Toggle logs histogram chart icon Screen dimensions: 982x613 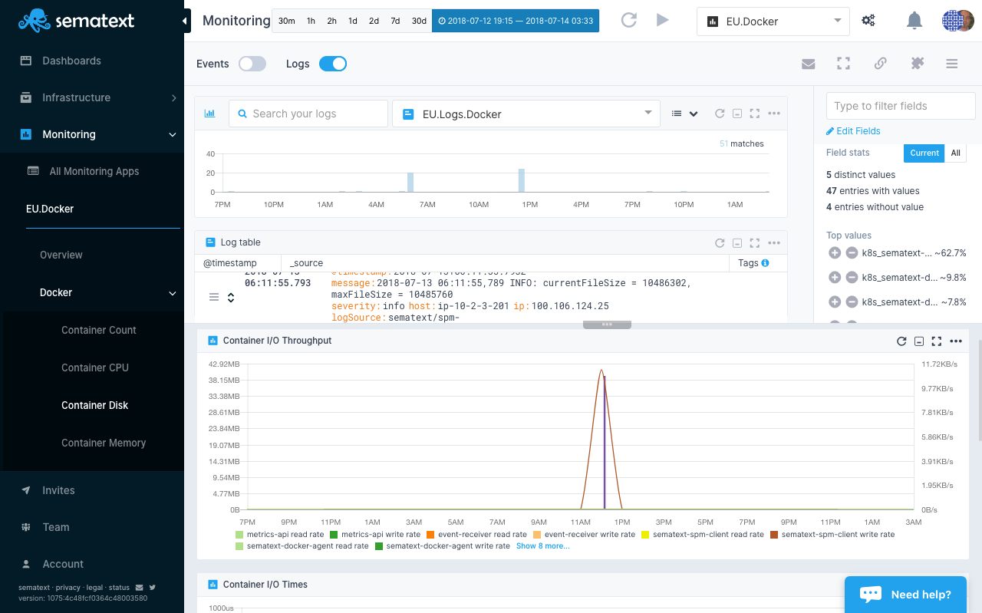(209, 114)
